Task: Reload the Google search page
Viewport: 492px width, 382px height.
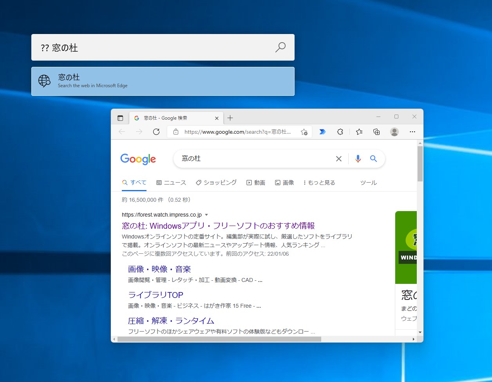Action: click(156, 132)
